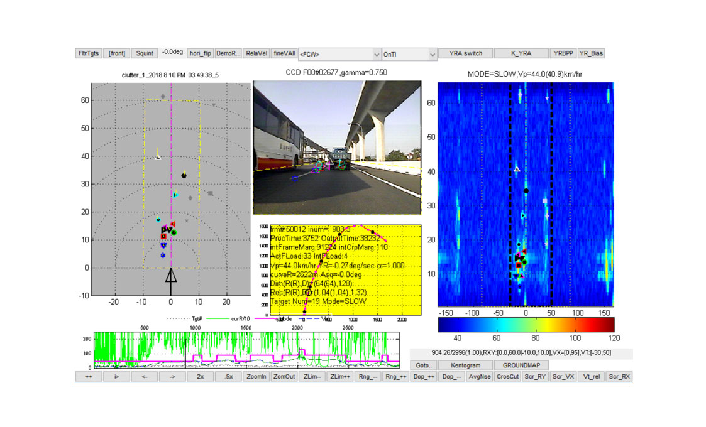Click the ++ fast forward button
This screenshot has width=706, height=427.
click(89, 376)
